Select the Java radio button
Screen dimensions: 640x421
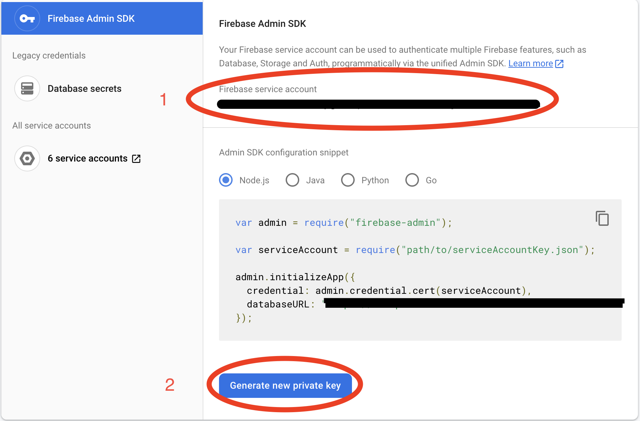pos(292,180)
